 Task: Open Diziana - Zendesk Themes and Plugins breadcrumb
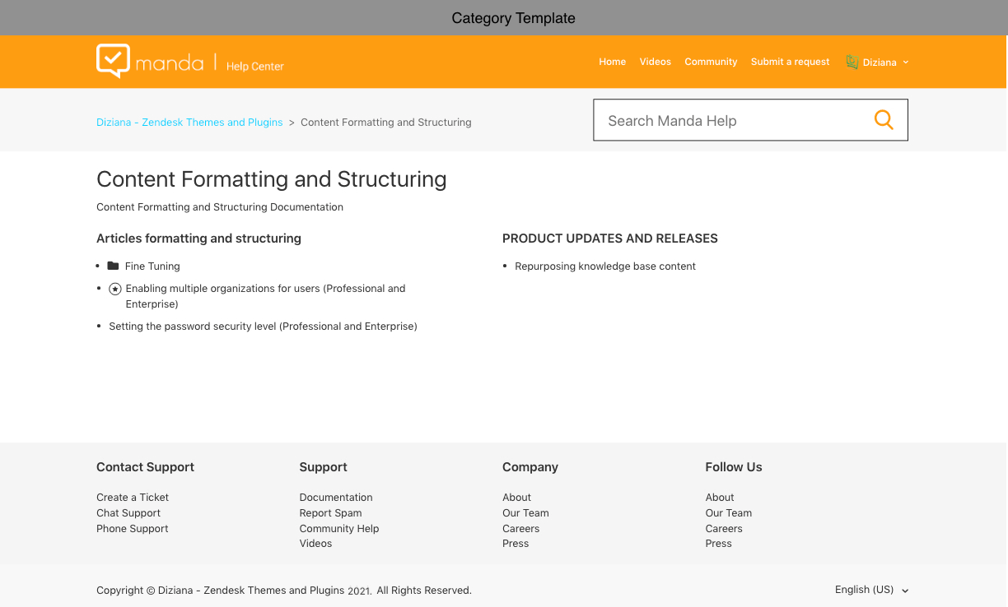(189, 122)
